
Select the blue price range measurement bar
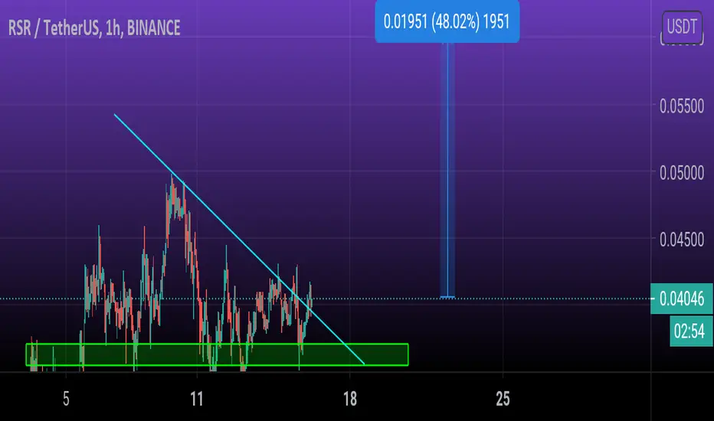pos(447,170)
